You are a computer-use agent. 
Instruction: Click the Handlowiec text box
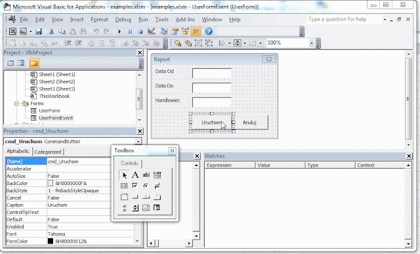[x=211, y=102]
